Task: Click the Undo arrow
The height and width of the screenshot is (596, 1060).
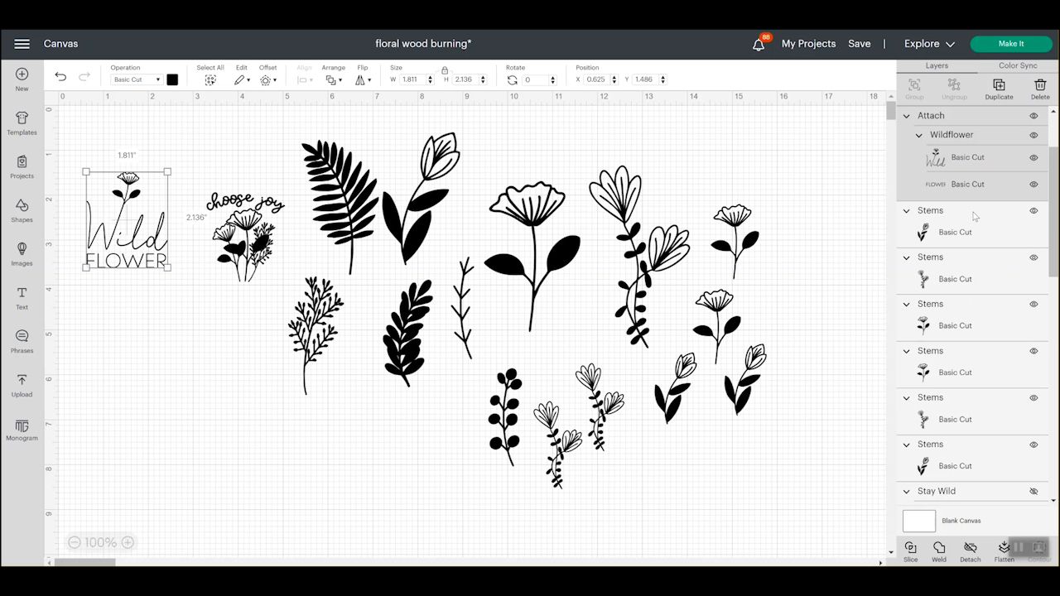Action: pos(60,77)
